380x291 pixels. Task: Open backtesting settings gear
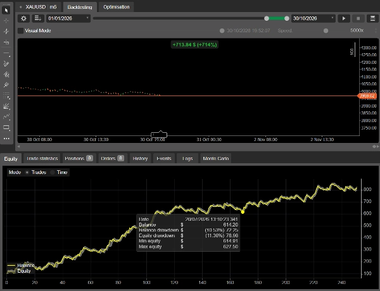pos(23,18)
